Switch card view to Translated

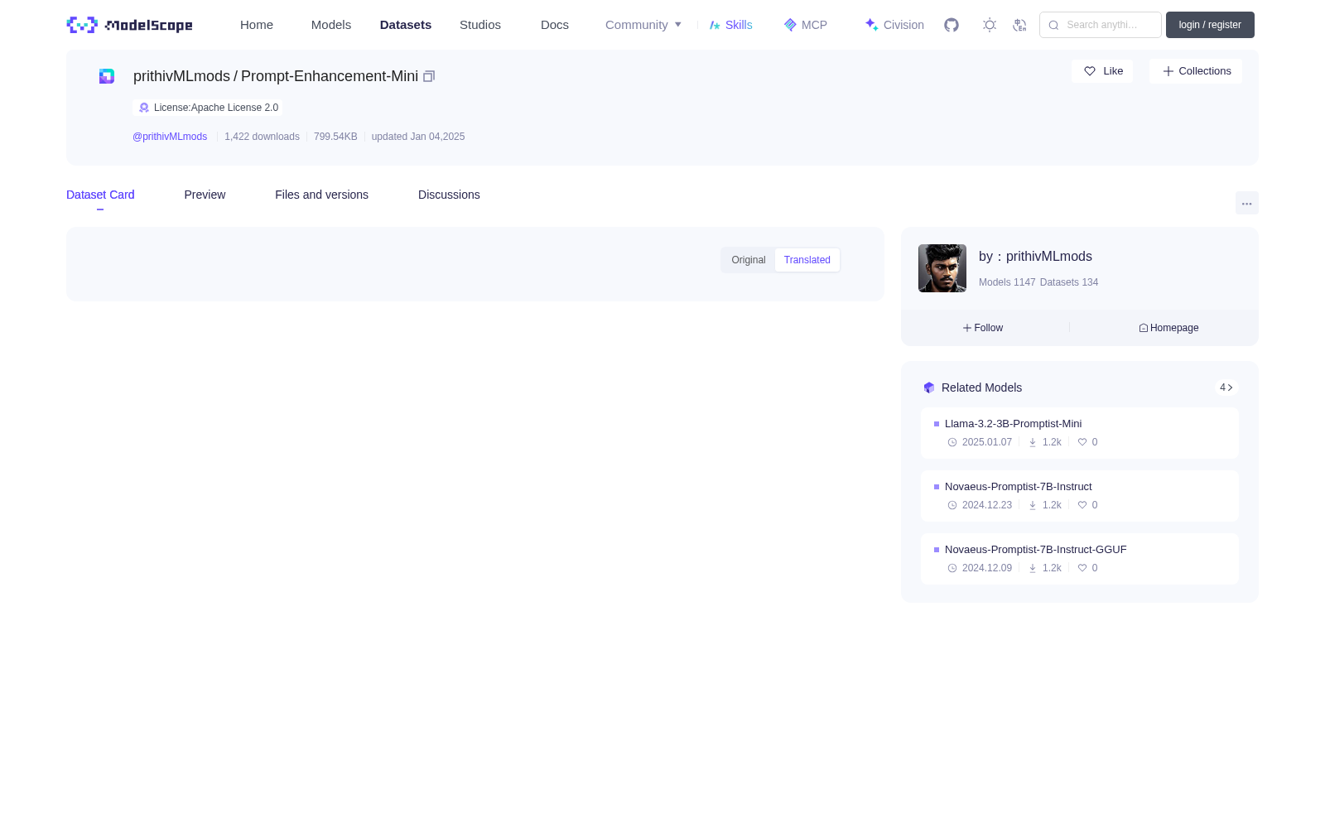807,260
